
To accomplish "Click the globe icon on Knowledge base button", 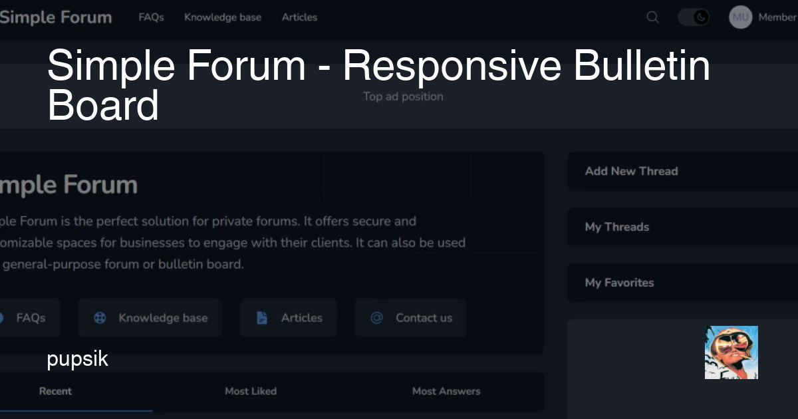I will (x=100, y=318).
